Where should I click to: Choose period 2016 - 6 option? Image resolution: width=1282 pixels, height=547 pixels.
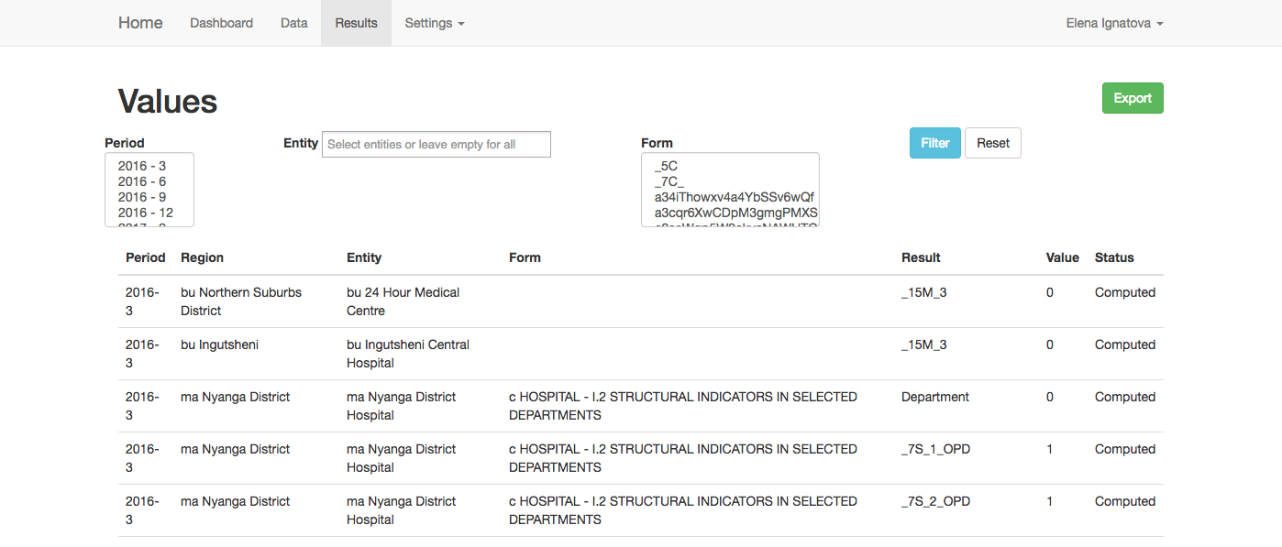tap(142, 181)
